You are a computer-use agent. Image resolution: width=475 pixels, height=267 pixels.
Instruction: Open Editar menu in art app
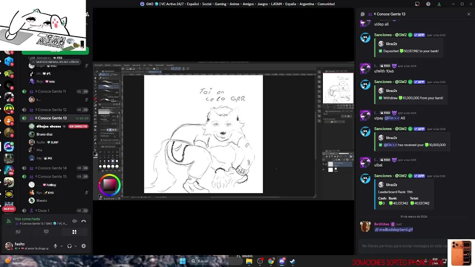coord(107,65)
